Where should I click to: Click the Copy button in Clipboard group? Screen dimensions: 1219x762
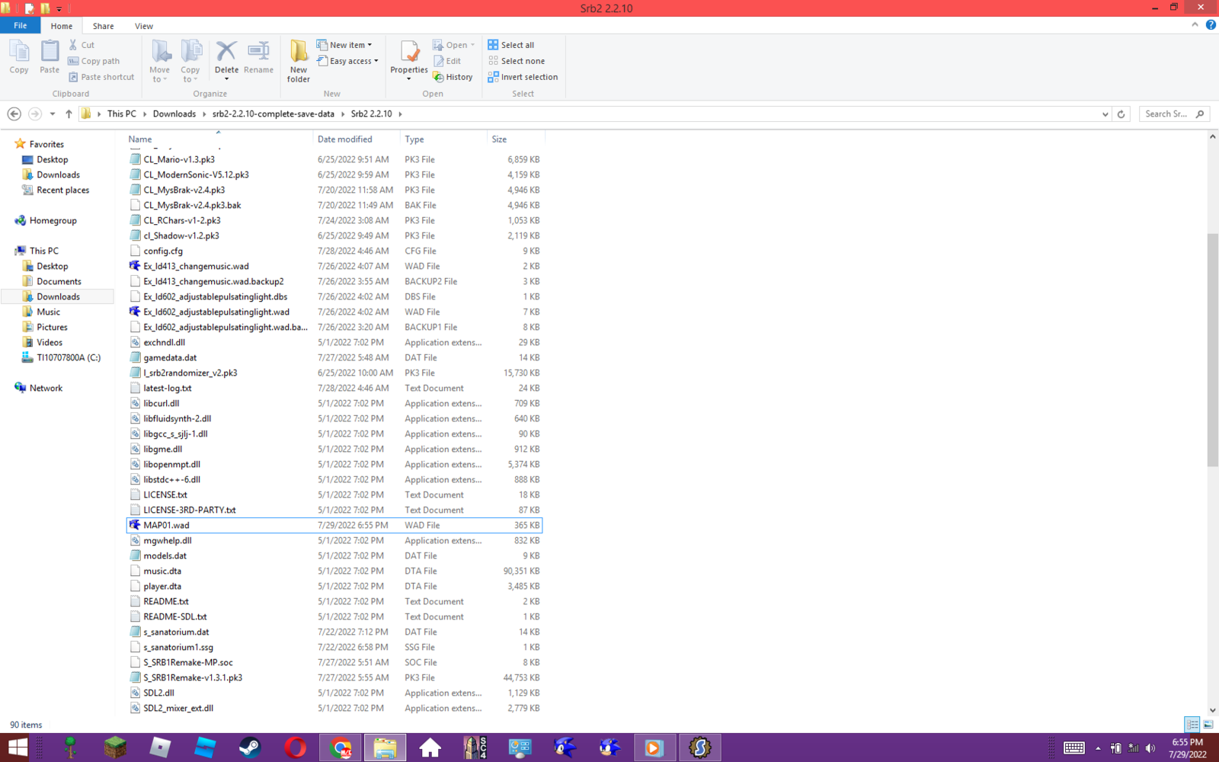19,57
